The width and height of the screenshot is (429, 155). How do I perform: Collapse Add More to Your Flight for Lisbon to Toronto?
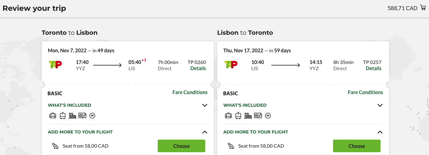coord(380,132)
